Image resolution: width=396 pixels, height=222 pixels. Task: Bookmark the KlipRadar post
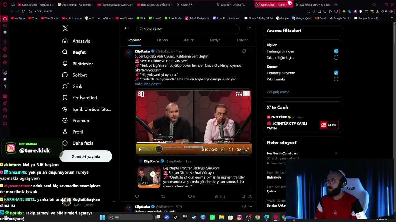(243, 196)
